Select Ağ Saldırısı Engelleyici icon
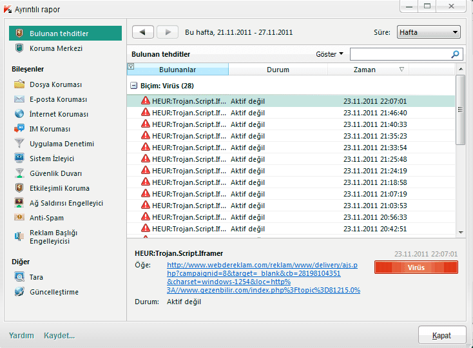 (x=19, y=203)
